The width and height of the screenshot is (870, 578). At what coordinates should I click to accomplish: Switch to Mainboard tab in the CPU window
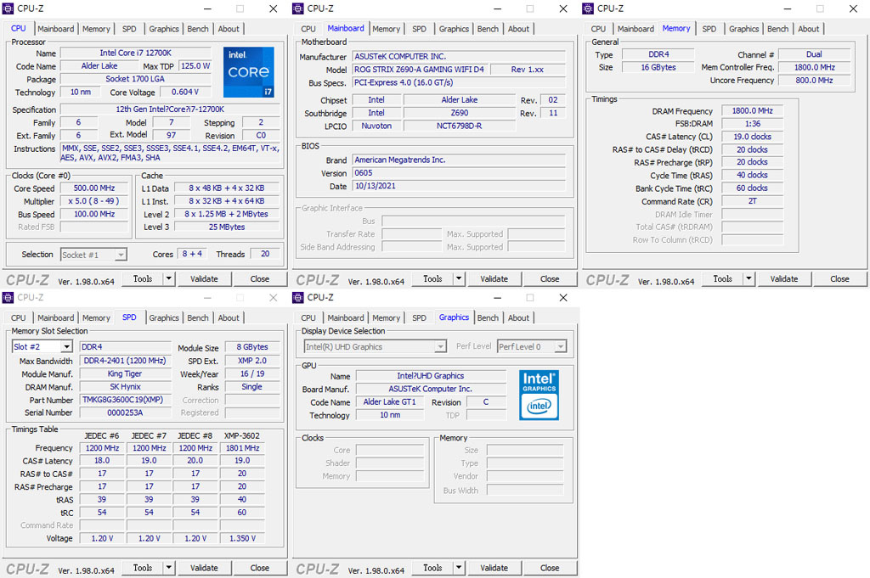(x=55, y=29)
